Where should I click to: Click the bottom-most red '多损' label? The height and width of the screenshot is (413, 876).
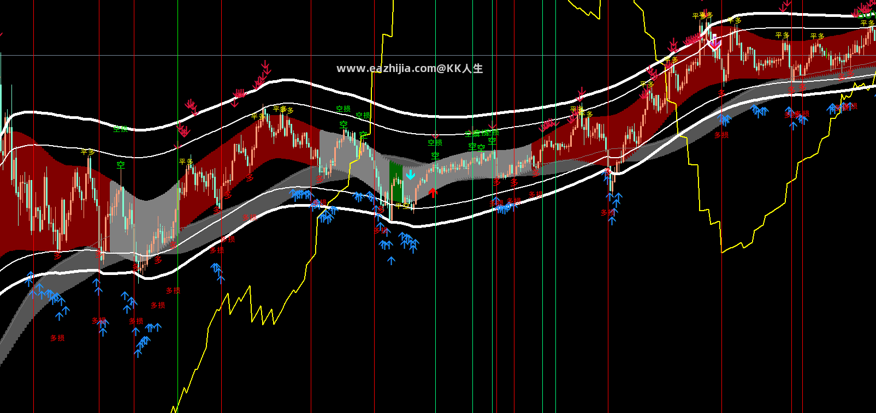pos(57,338)
